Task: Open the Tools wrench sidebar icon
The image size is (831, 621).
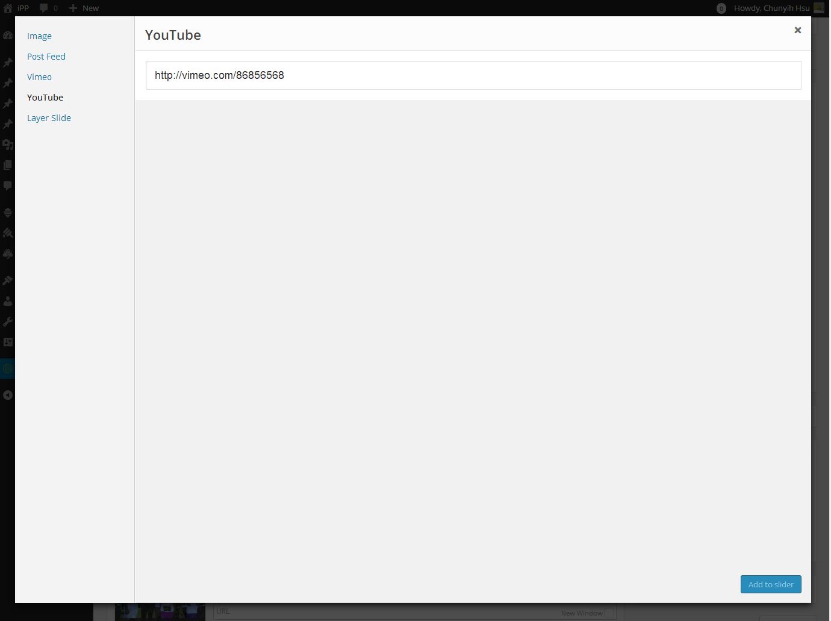Action: pos(8,322)
